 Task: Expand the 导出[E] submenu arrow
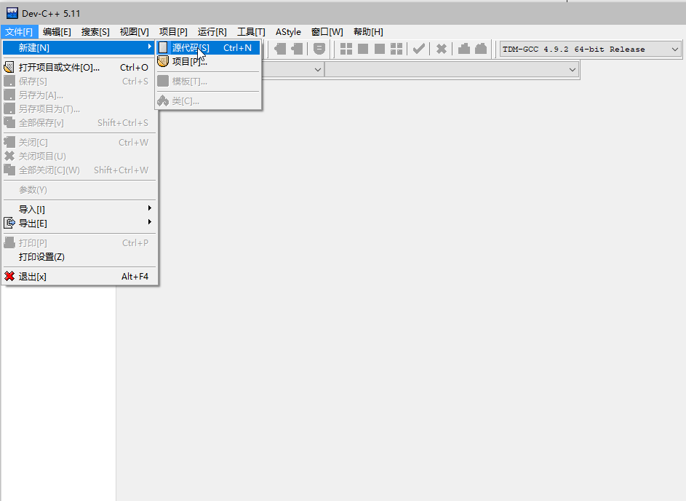[x=150, y=223]
